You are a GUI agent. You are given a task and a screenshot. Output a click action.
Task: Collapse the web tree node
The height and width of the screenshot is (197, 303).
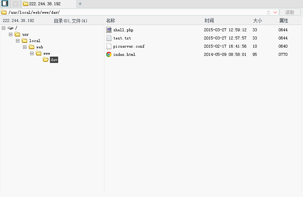coord(25,47)
